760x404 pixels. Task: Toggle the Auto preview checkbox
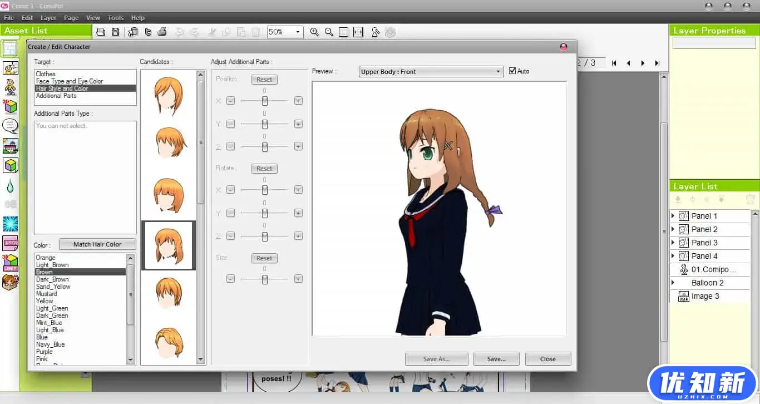click(512, 71)
